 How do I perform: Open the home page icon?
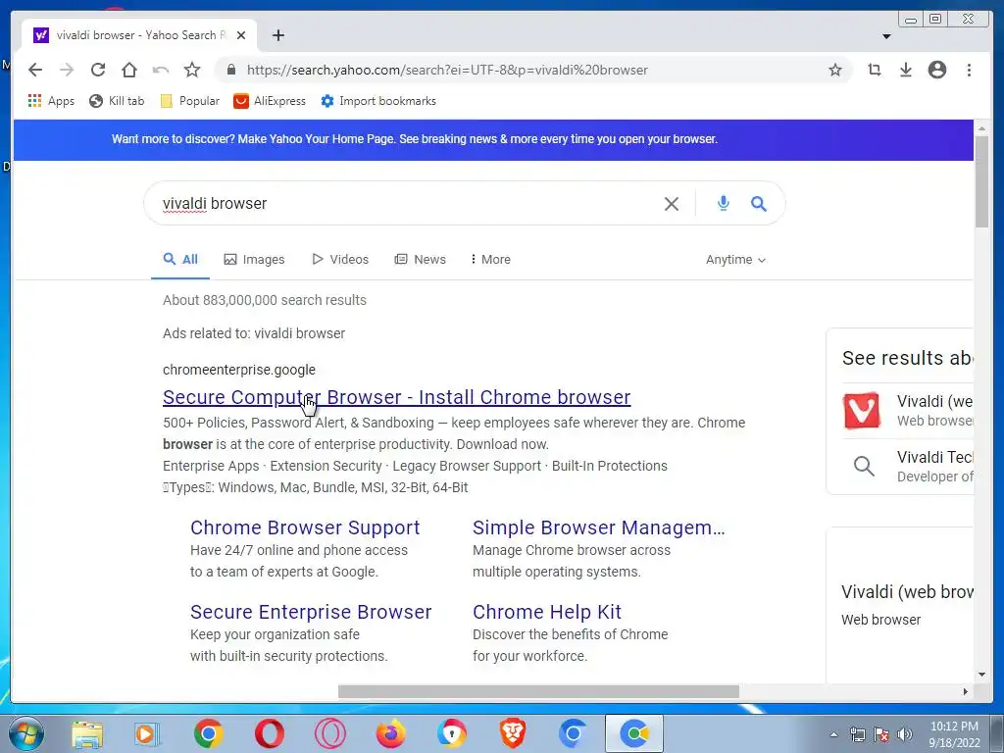point(129,70)
